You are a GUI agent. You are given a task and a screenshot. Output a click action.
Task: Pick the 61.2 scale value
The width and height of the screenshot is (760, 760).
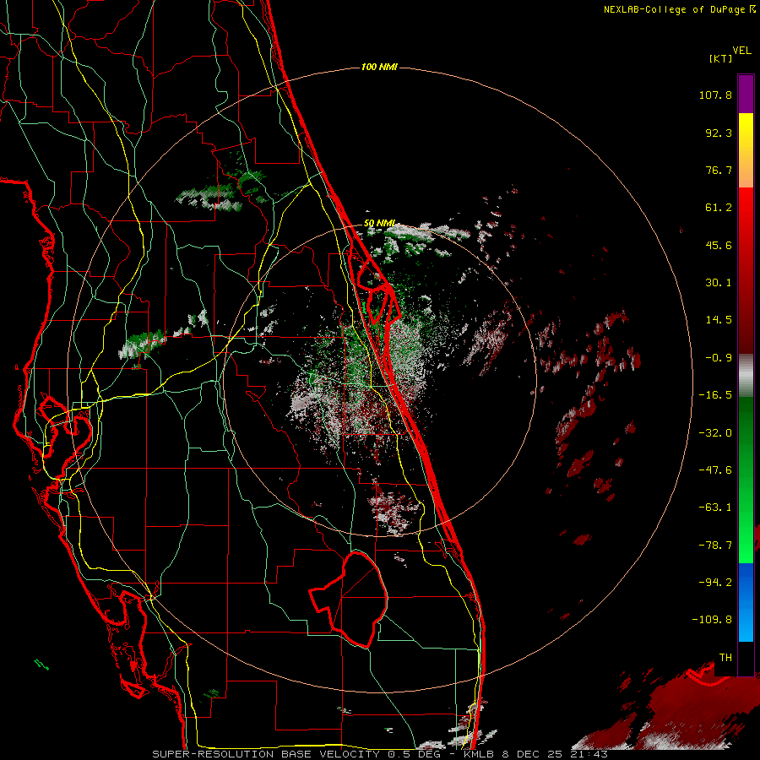(x=719, y=208)
